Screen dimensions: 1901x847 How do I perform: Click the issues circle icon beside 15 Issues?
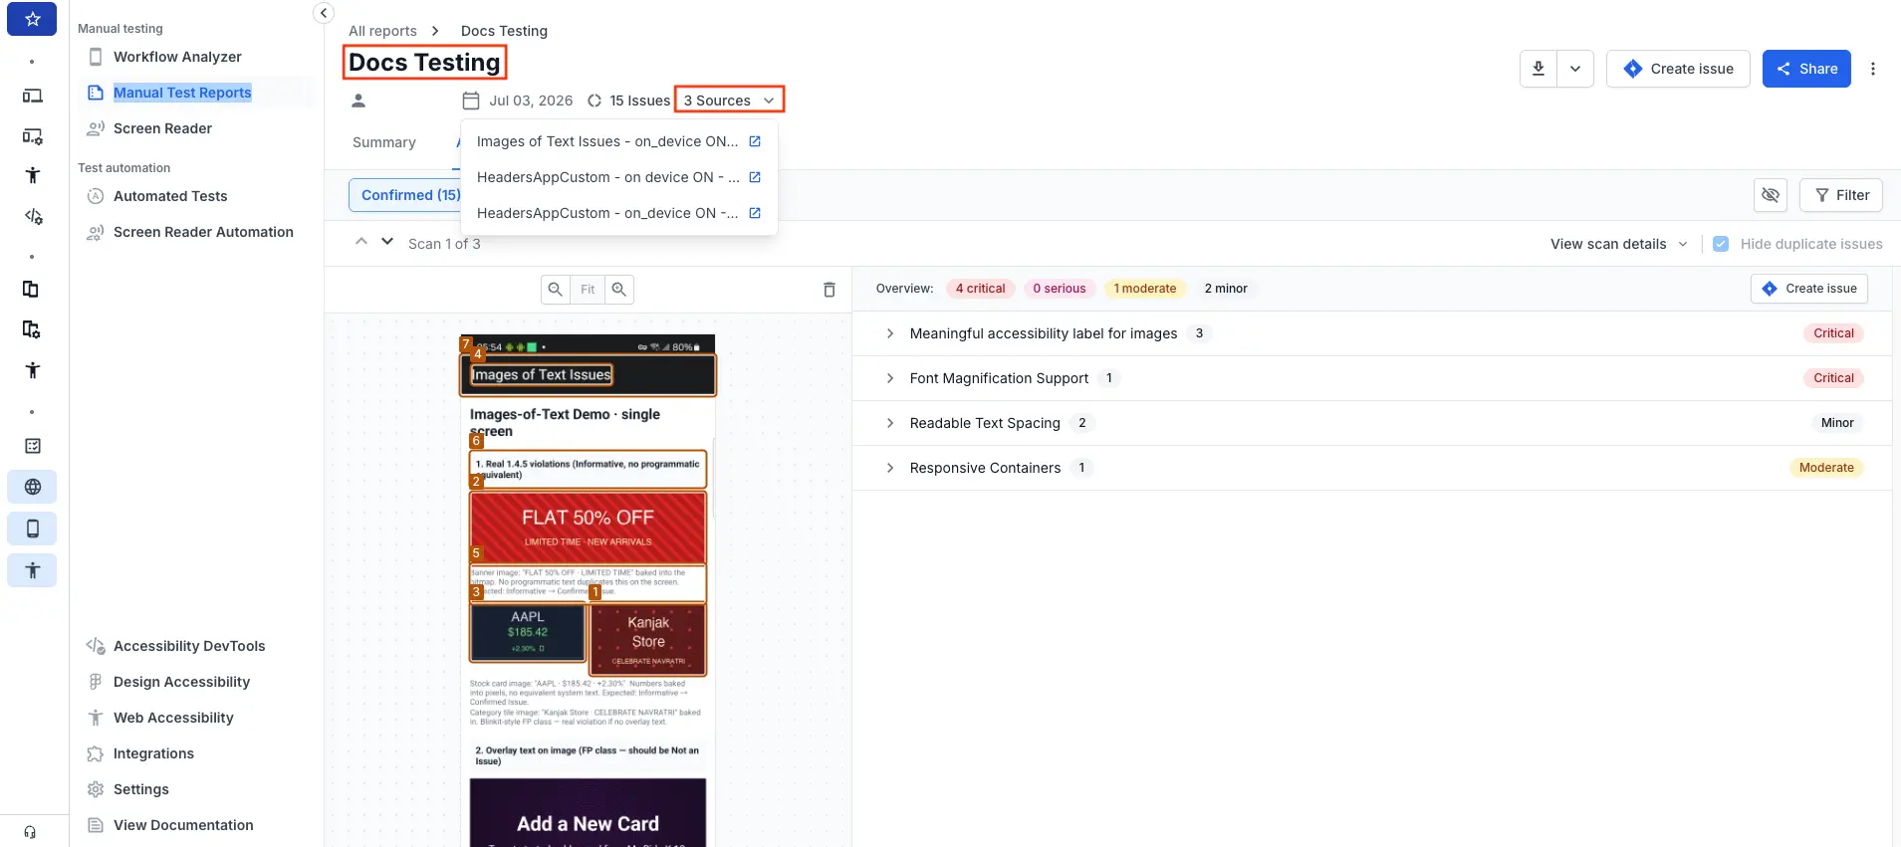(x=594, y=101)
